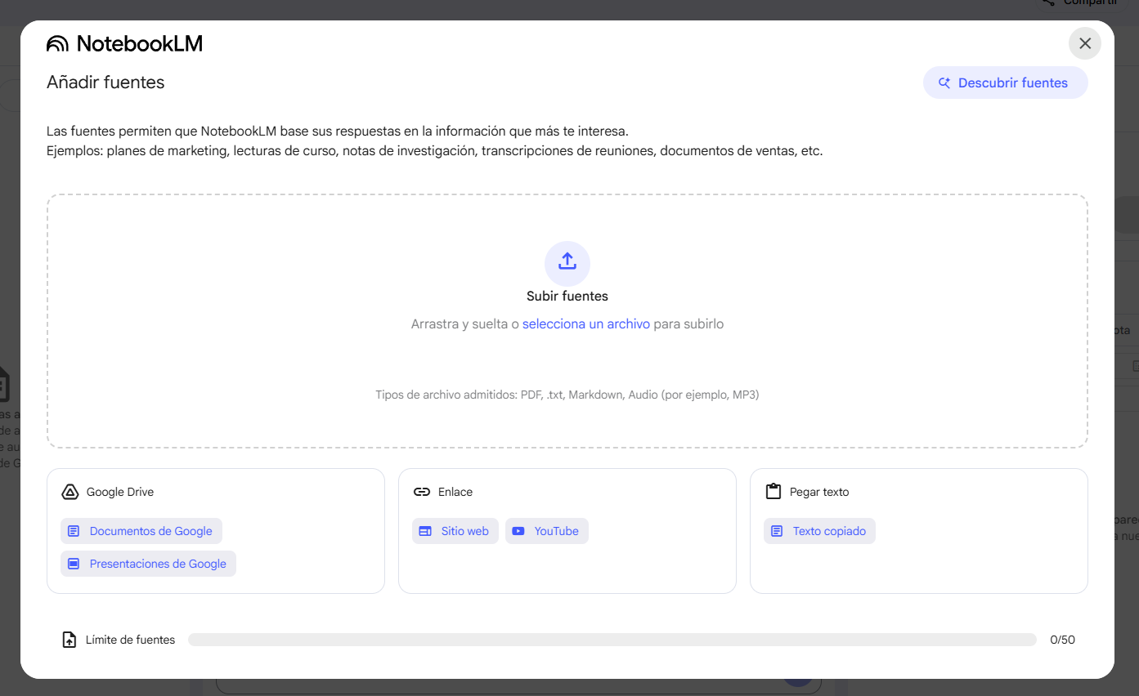Click the Pegar texto section label
Image resolution: width=1139 pixels, height=696 pixels.
(819, 492)
